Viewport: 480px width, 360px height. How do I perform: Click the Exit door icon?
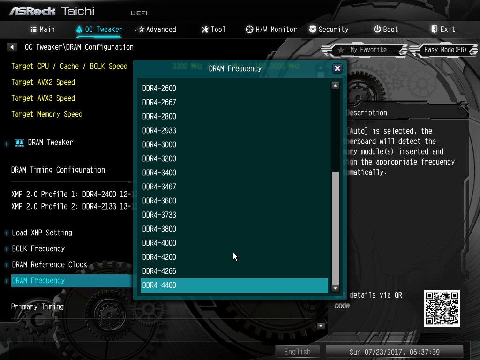point(434,29)
